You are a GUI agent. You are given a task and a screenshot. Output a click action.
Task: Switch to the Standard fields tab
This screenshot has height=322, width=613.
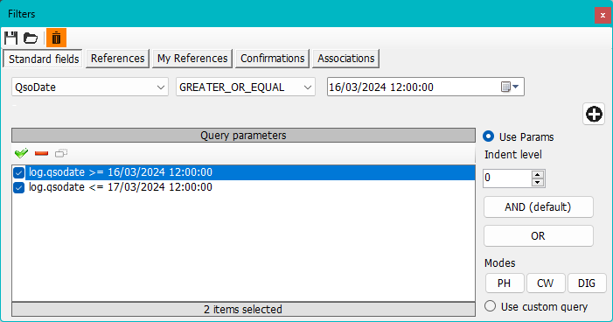pos(44,59)
